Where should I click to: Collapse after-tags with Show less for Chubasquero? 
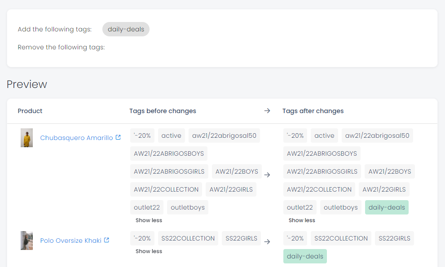[302, 220]
